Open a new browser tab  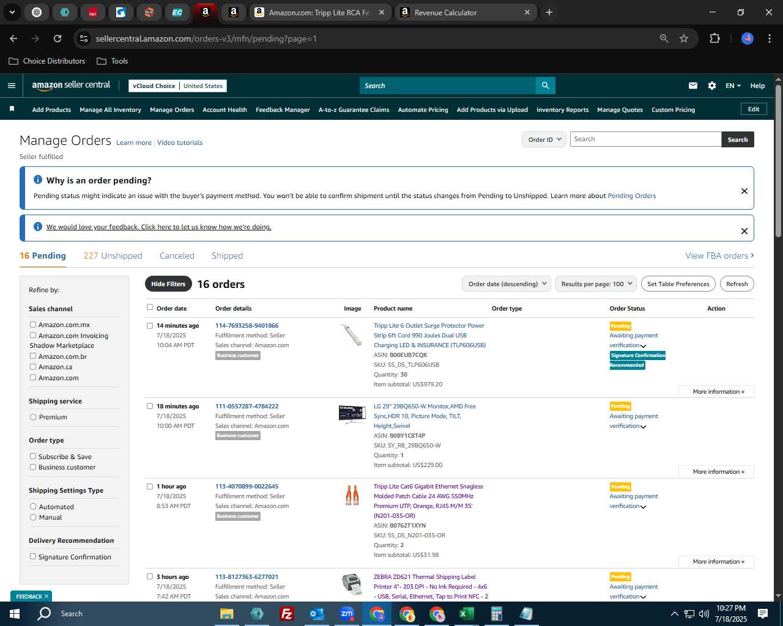click(x=549, y=12)
